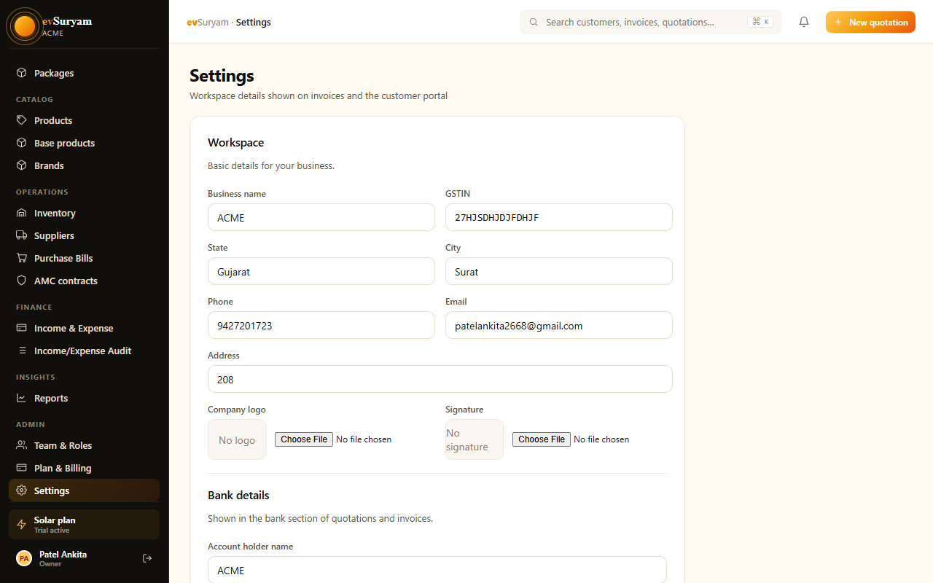This screenshot has width=933, height=583.
Task: Click the Reports chart icon
Action: tap(22, 398)
